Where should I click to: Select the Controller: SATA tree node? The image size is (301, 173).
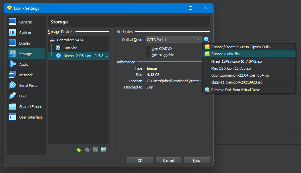tap(70, 40)
